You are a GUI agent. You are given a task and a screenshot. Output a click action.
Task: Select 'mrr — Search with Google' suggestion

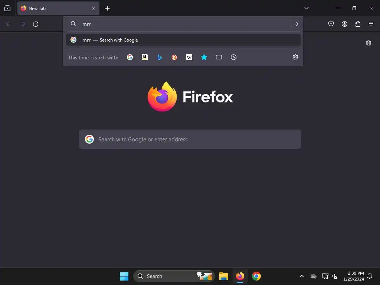click(x=183, y=40)
